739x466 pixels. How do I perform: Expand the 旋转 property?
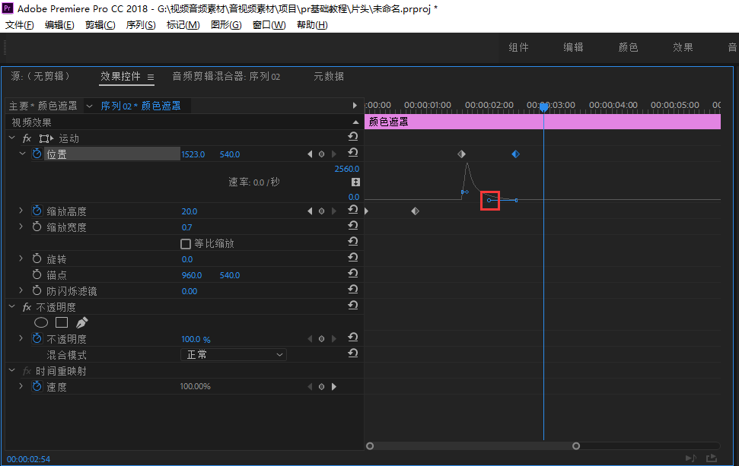tap(21, 258)
